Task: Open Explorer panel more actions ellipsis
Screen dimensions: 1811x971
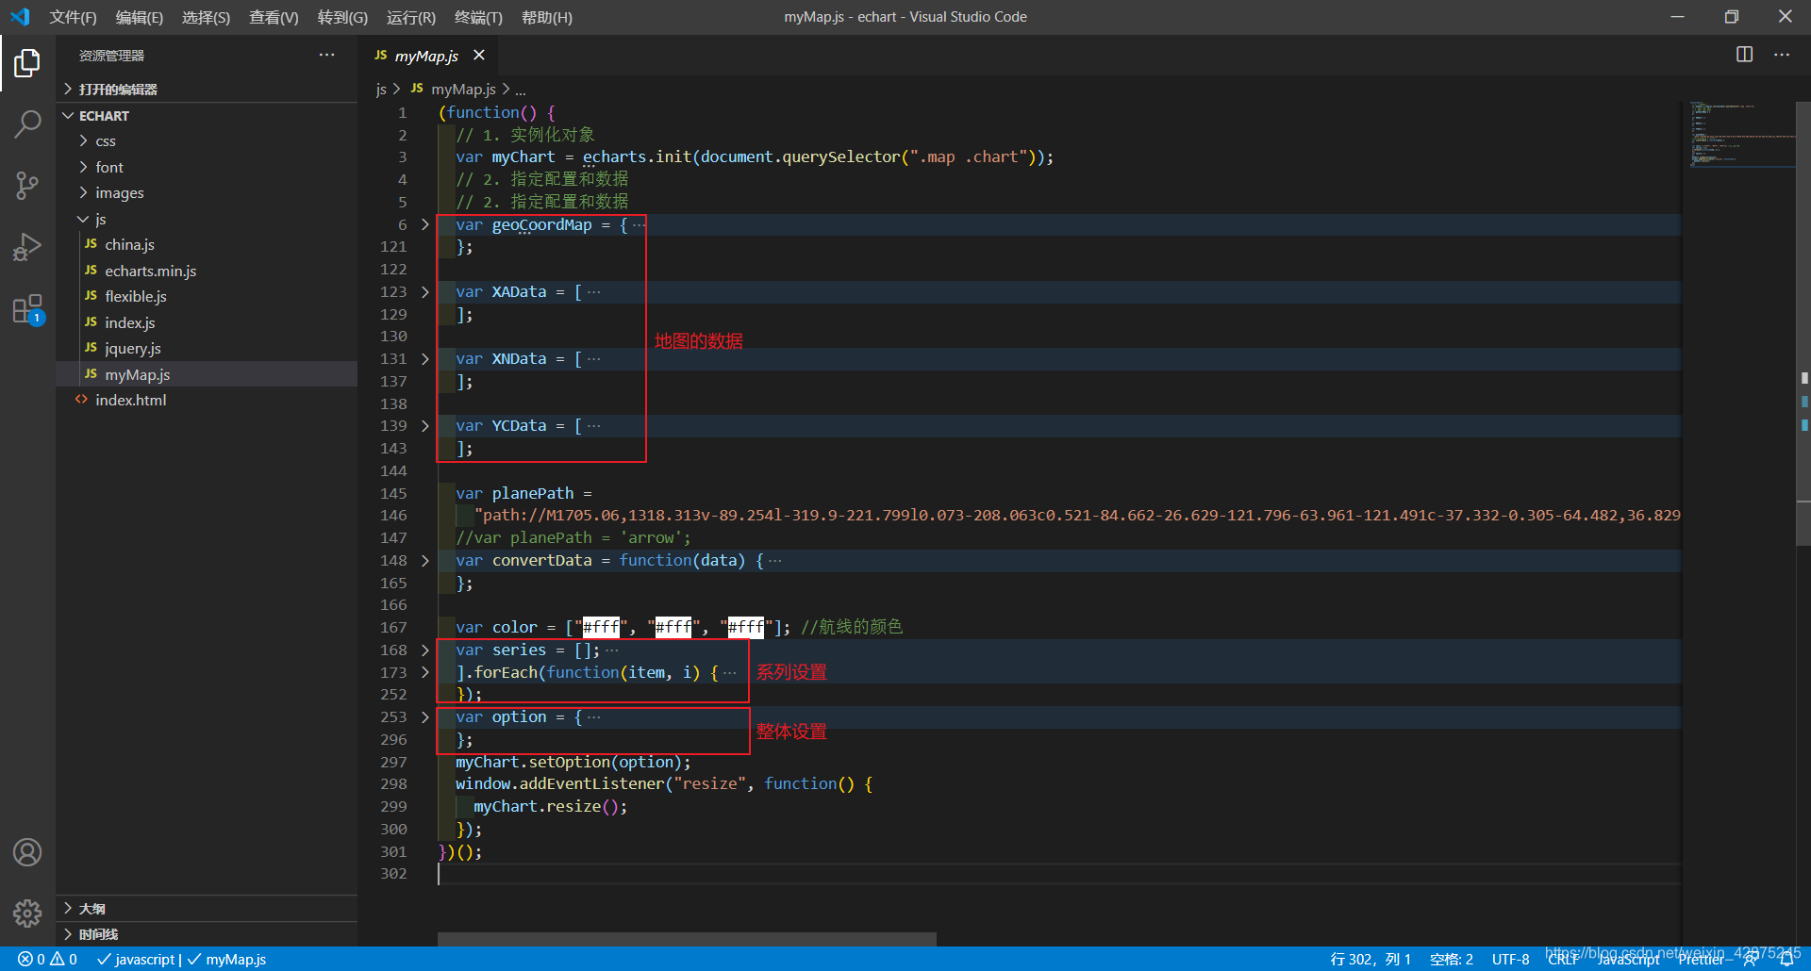Action: coord(326,55)
